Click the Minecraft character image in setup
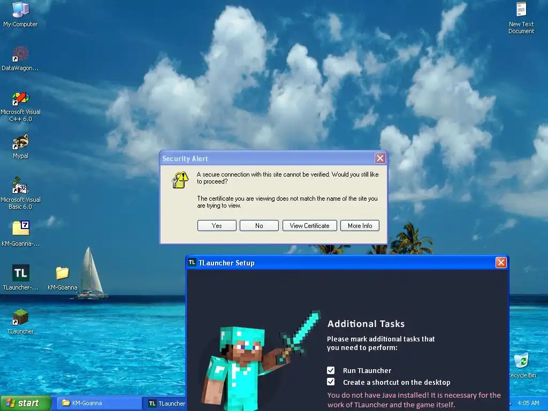Image resolution: width=548 pixels, height=411 pixels. click(x=261, y=360)
